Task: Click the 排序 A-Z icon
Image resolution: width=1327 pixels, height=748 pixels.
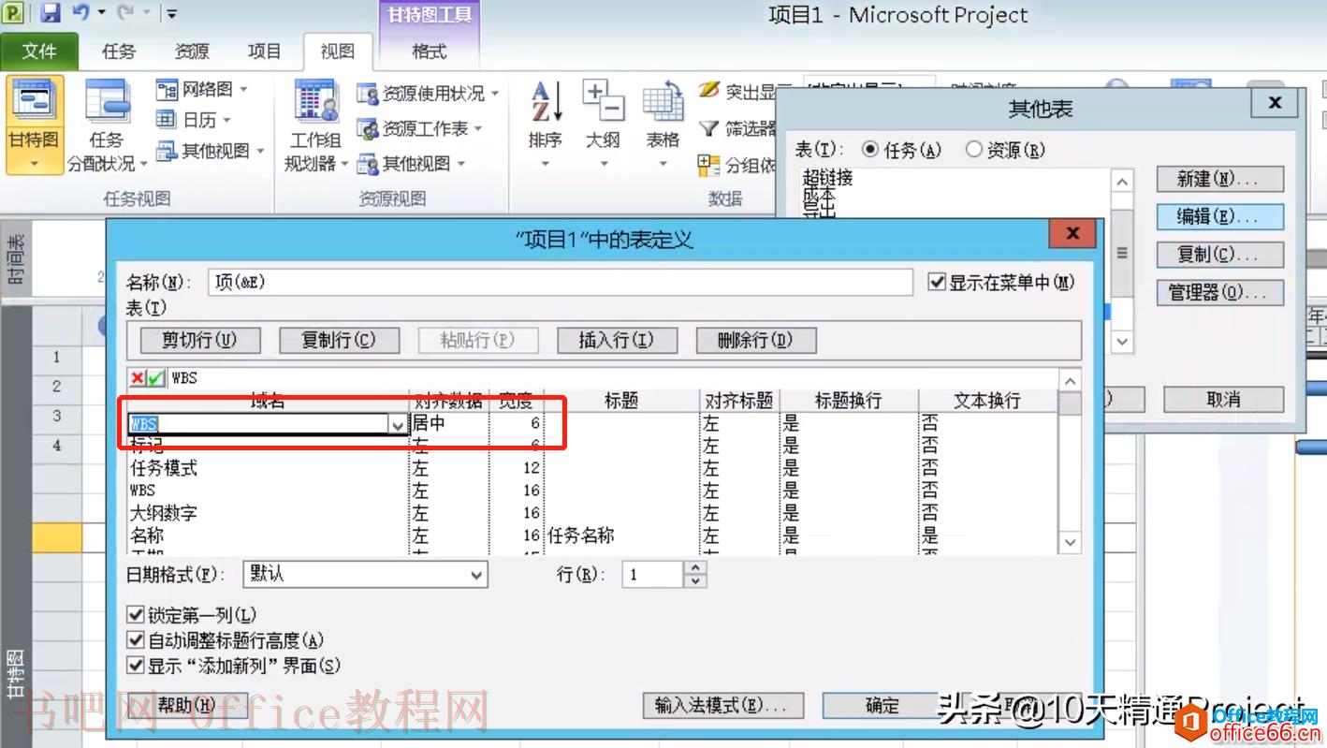Action: tap(545, 101)
